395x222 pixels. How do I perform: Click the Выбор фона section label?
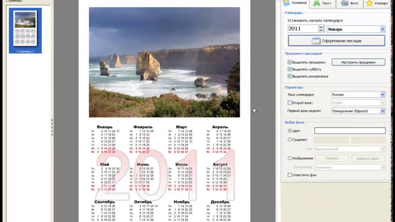295,122
